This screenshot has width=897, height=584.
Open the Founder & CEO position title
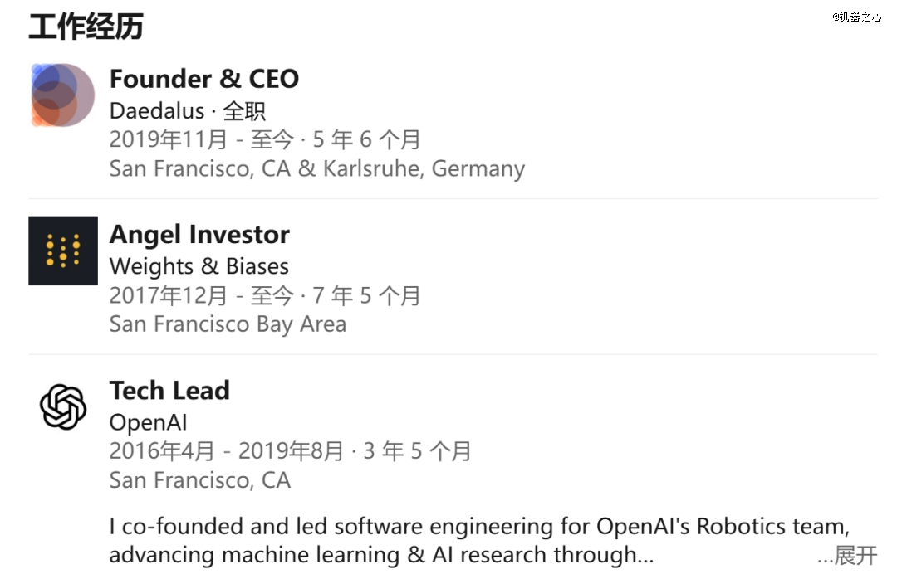(x=203, y=79)
